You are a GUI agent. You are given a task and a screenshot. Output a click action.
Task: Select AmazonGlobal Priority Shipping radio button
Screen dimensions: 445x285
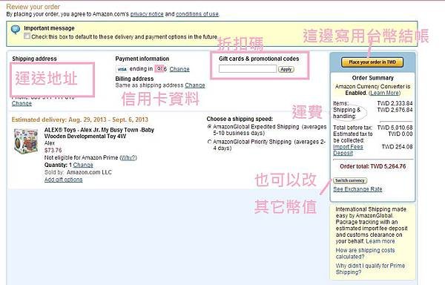pyautogui.click(x=210, y=142)
